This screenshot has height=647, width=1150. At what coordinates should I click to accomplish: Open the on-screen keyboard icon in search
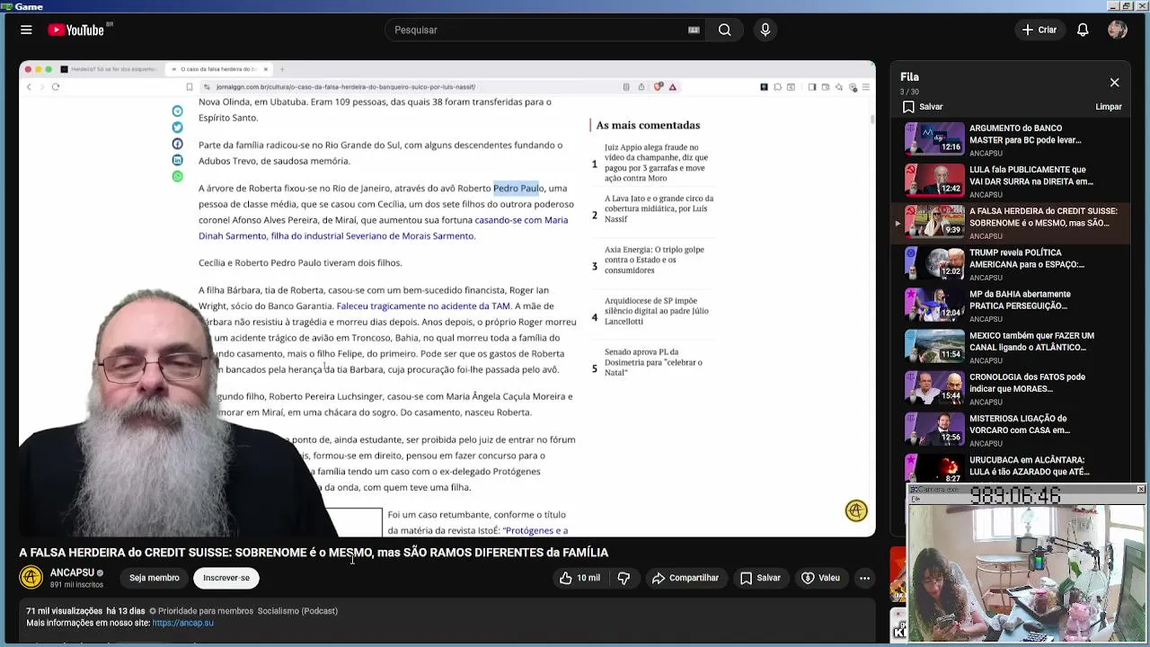[x=694, y=30]
